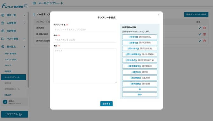213x121 pixels.
Task: Insert the {{担当者名}} variable
Action: [x=140, y=60]
